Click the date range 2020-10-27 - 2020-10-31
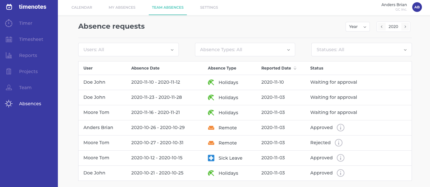430x187 pixels. (157, 143)
